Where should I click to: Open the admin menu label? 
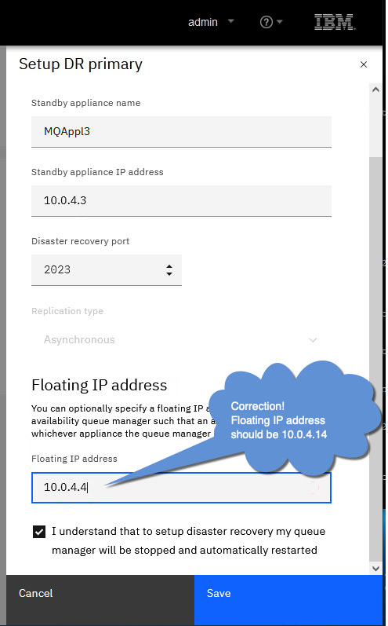[203, 22]
